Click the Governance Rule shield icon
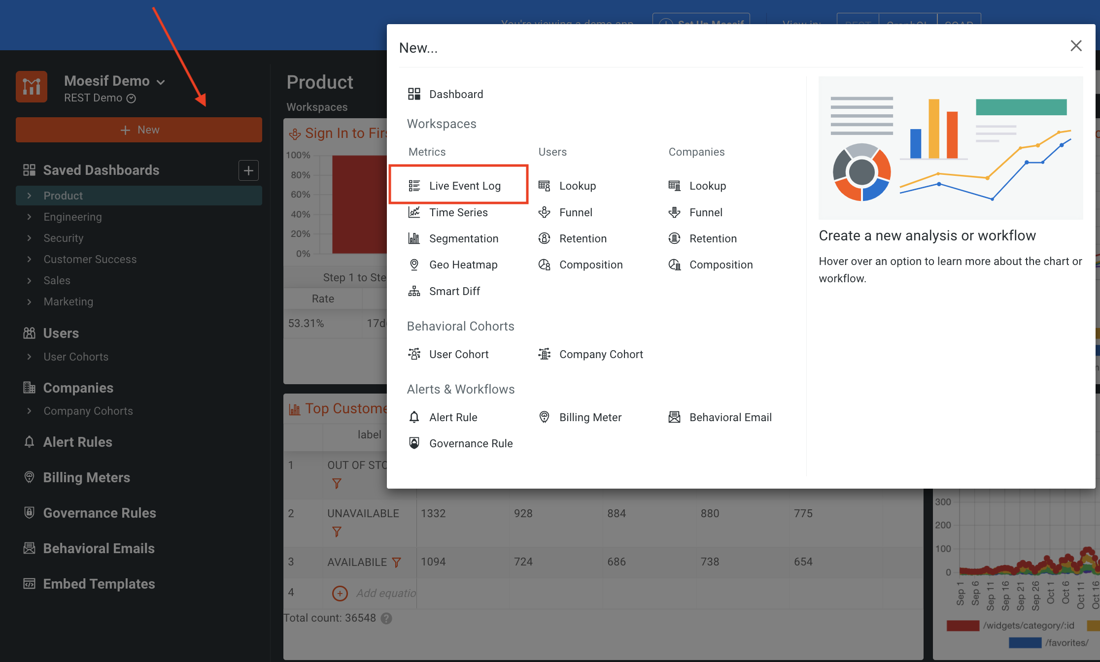This screenshot has width=1100, height=662. pos(414,443)
